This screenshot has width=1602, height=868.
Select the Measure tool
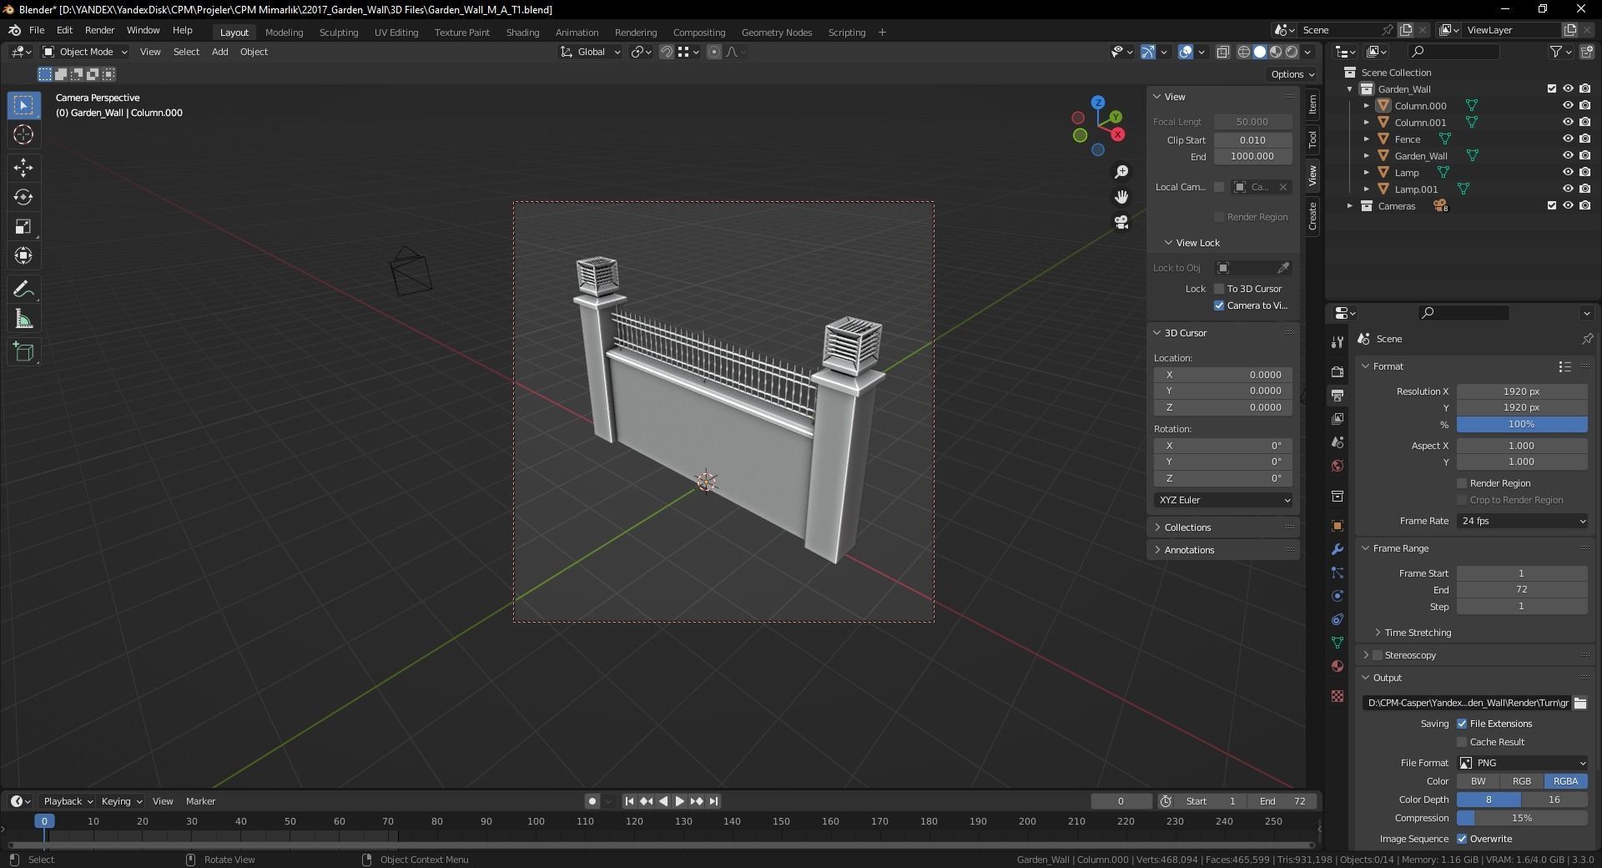click(23, 319)
